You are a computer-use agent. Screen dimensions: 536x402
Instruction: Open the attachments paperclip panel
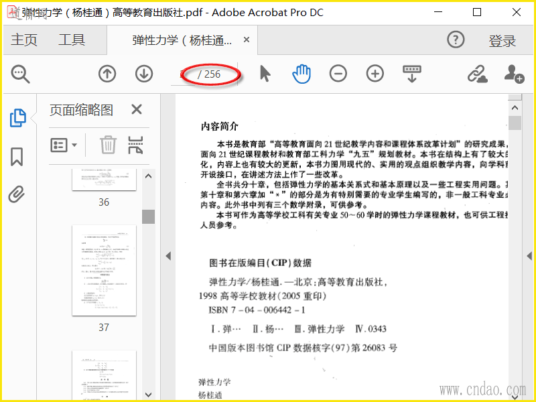16,194
